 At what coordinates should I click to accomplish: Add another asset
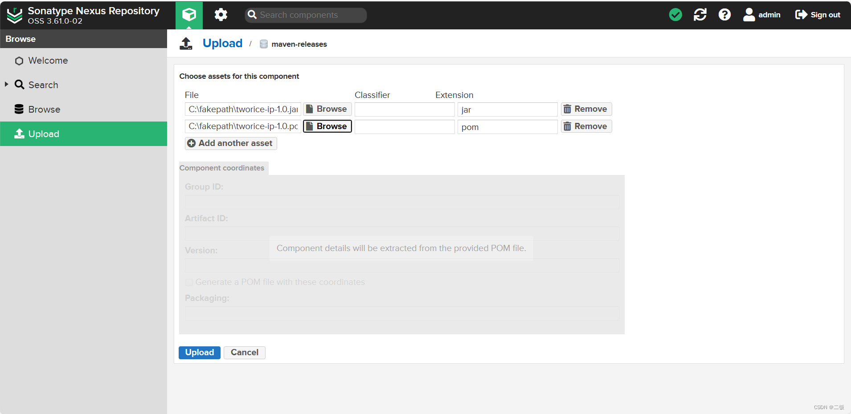coord(231,143)
